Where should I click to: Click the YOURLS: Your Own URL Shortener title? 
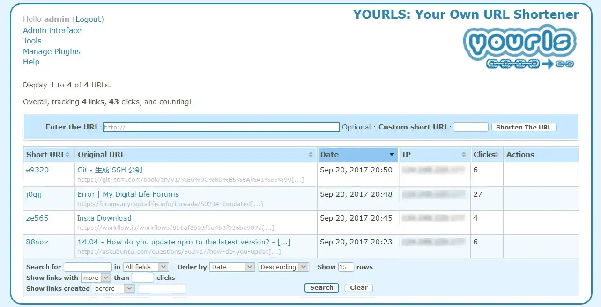(466, 14)
